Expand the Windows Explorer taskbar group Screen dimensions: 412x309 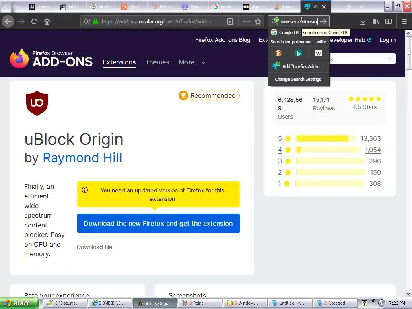(x=265, y=303)
